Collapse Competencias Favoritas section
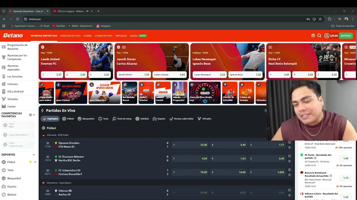Viewport: 357px width, 200px height. click(x=34, y=115)
